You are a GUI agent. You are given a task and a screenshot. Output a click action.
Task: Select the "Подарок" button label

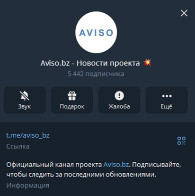tap(72, 107)
